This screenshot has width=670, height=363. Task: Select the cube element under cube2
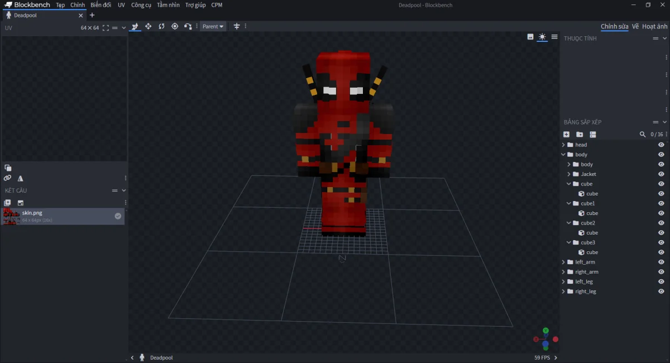[x=614, y=233]
